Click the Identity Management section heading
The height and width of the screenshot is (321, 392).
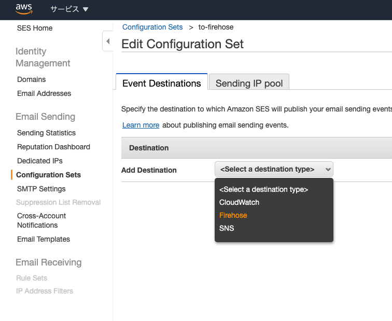pos(43,57)
